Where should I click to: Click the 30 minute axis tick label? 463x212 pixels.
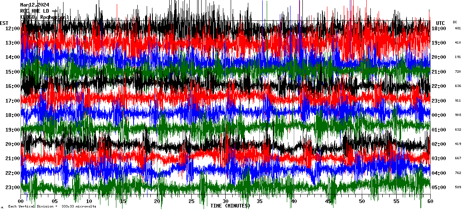coord(226,201)
